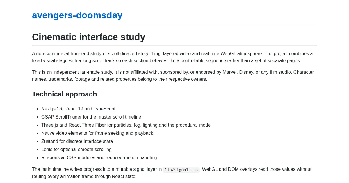Click the bullet marker beside Zustand item
Screen dimensions: 349x183
[x=37, y=141]
